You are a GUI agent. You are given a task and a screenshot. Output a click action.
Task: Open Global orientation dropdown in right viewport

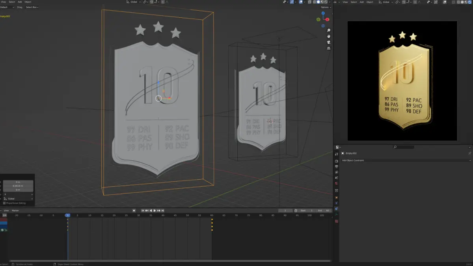pyautogui.click(x=386, y=2)
